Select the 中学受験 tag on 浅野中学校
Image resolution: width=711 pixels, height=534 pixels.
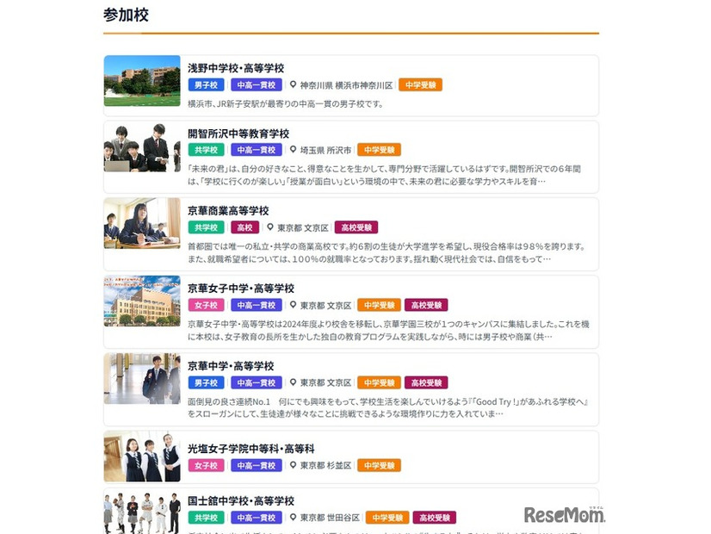pos(421,85)
